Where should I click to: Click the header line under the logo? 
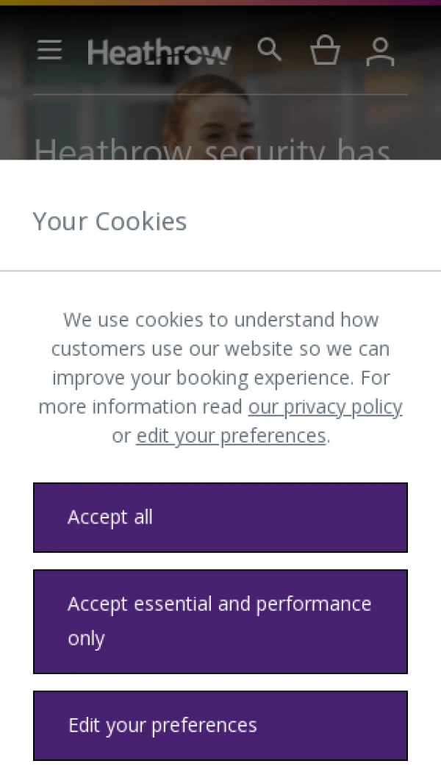click(x=220, y=94)
